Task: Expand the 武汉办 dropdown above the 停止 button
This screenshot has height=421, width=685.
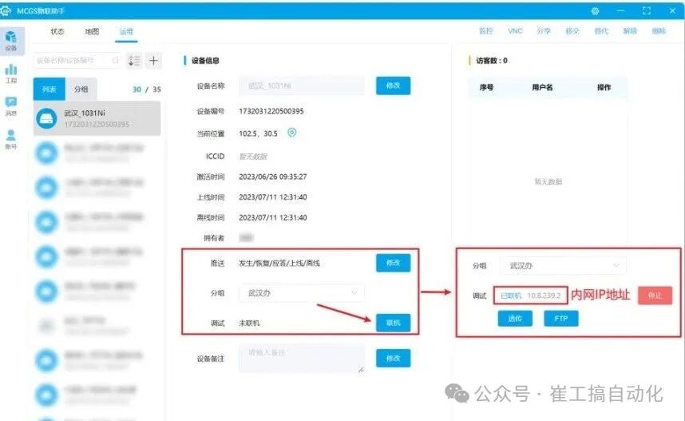Action: [564, 265]
